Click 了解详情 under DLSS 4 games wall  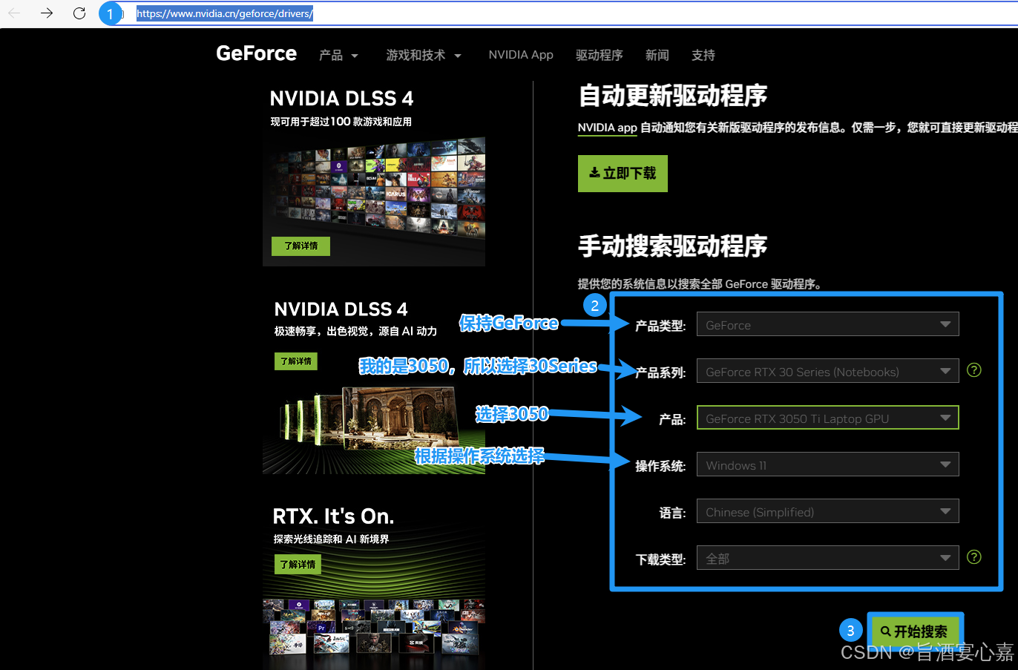[301, 246]
